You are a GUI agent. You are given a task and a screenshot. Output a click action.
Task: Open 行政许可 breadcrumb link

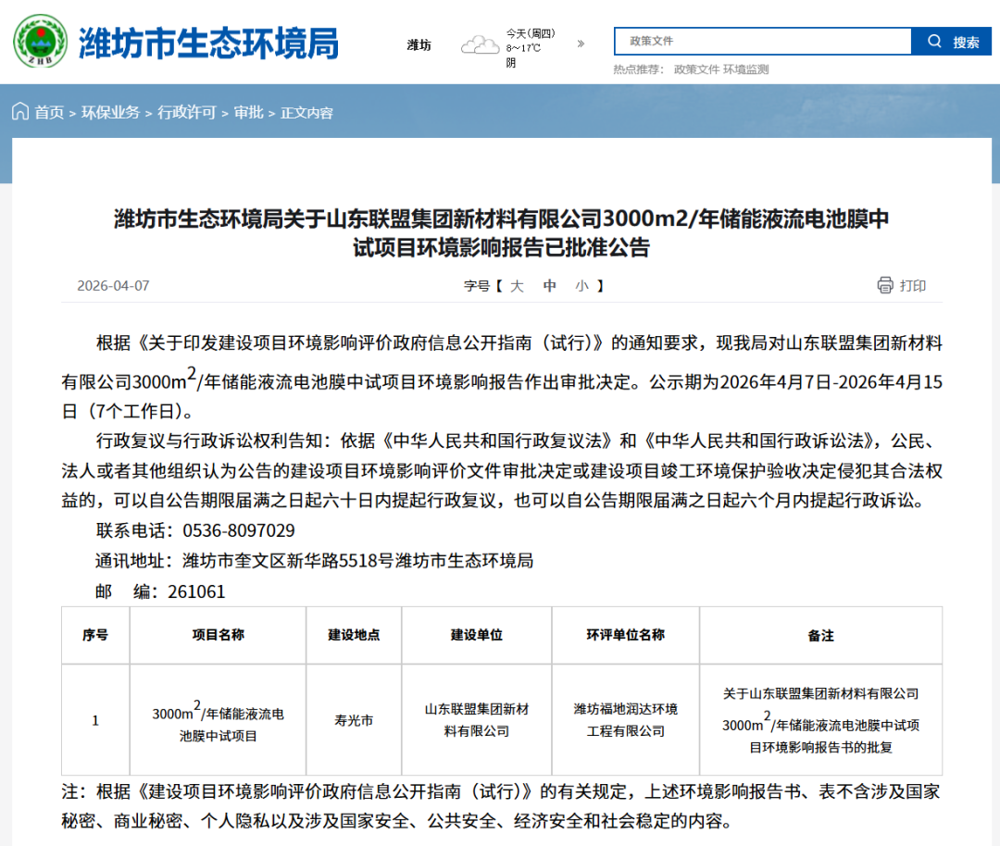point(187,113)
